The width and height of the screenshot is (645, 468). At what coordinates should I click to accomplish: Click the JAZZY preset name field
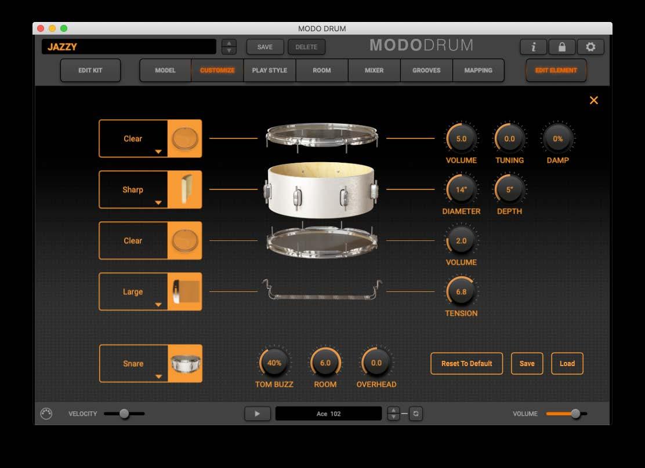pos(129,47)
